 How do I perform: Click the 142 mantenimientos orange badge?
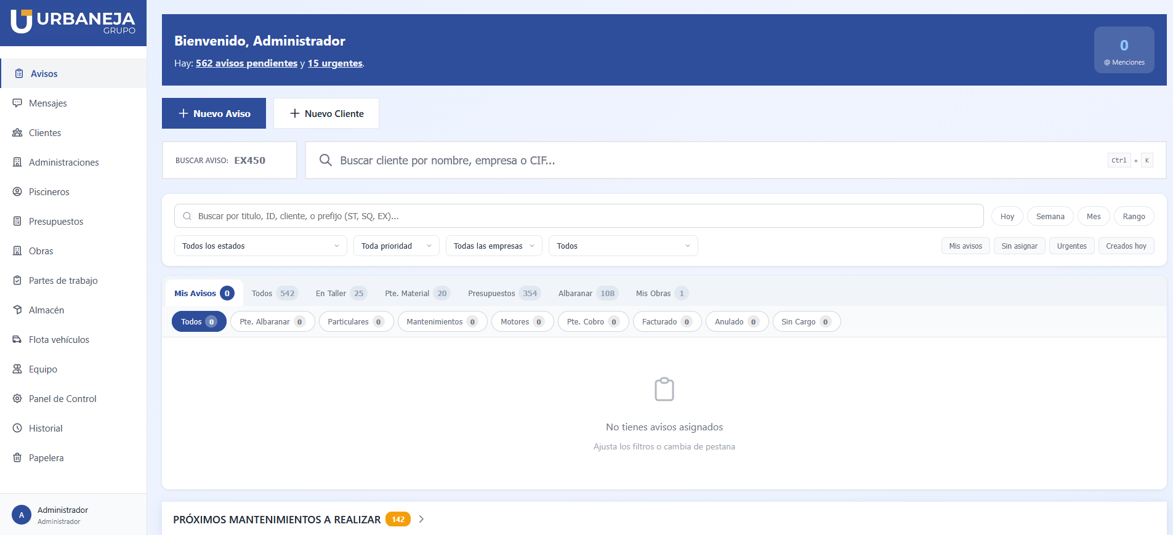coord(398,519)
